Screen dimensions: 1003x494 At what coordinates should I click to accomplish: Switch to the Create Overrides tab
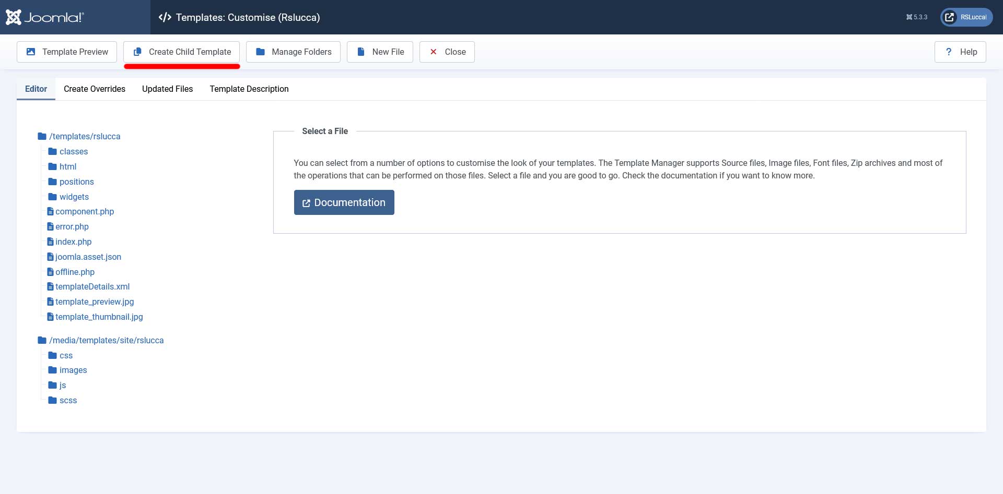(95, 89)
